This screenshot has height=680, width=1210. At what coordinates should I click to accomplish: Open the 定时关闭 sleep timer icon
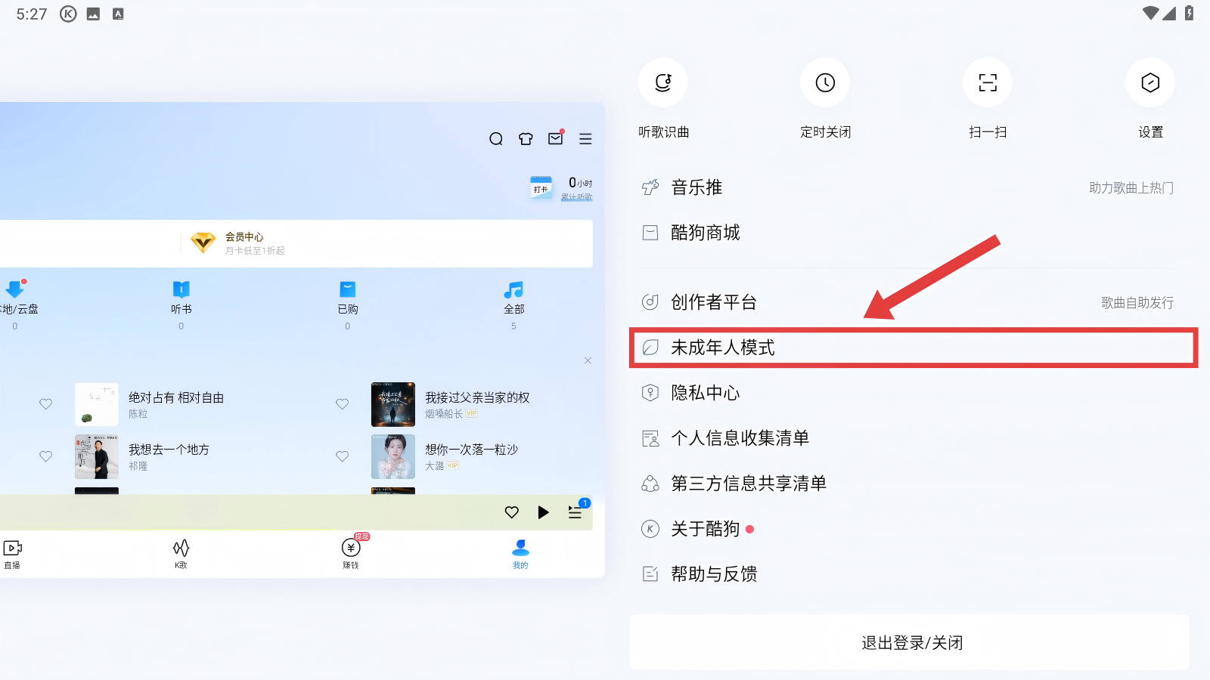(x=825, y=82)
